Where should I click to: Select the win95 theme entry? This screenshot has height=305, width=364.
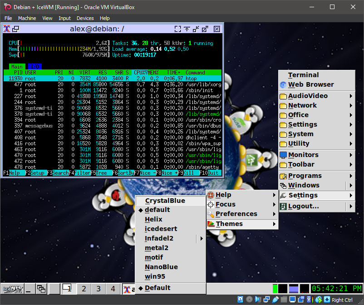154,276
